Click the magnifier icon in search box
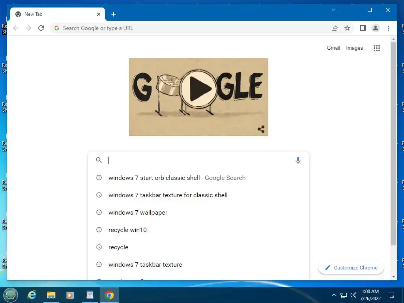 99,160
